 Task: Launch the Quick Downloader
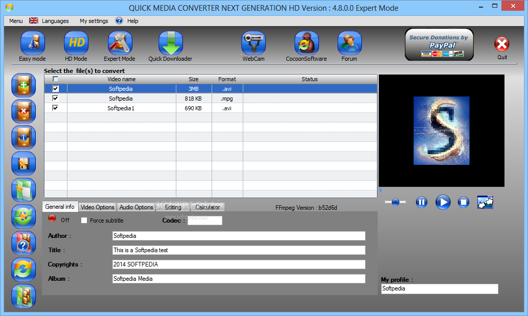(171, 43)
